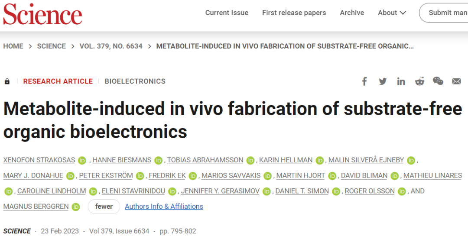The width and height of the screenshot is (468, 236).
Task: Navigate to HOME breadcrumb
Action: point(13,46)
